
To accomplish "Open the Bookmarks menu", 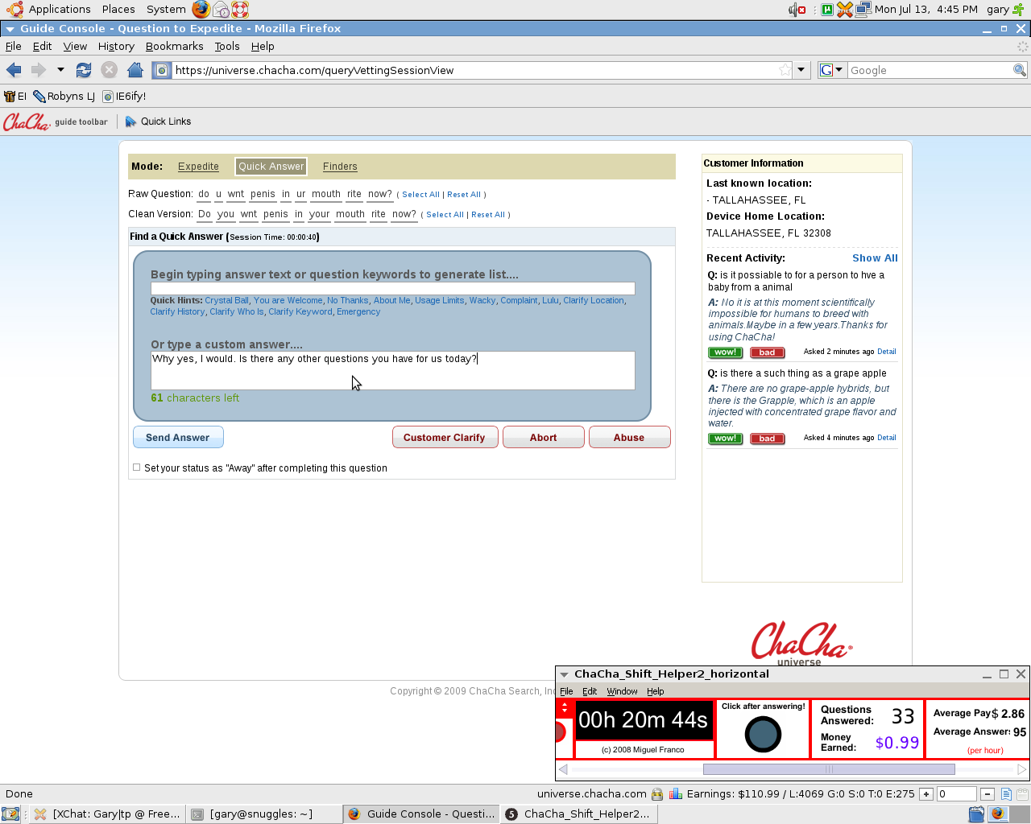I will 174,47.
